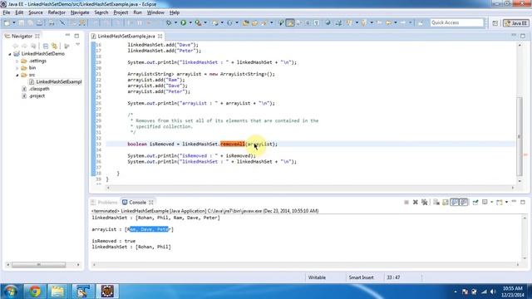Collapse the src folder node
This screenshot has width=532, height=299.
17,75
